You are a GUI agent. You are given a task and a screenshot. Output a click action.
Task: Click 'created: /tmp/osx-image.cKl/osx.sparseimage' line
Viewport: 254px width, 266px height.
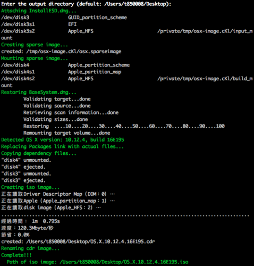pos(61,52)
